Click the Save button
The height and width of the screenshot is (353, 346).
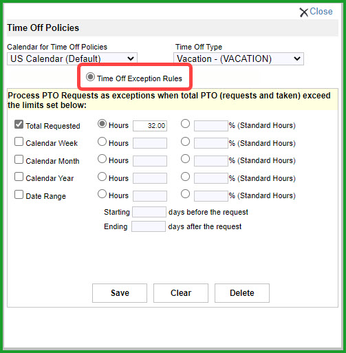[120, 293]
